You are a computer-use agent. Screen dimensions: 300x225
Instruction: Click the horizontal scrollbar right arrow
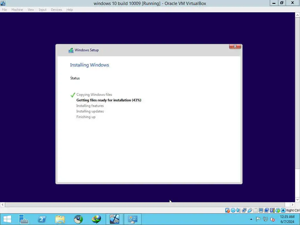(292, 204)
